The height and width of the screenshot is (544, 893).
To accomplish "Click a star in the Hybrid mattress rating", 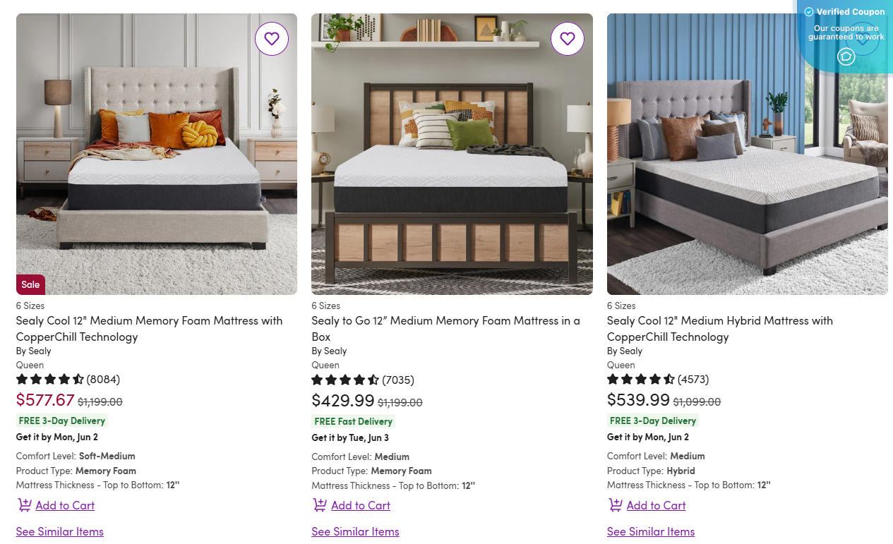I will [621, 379].
